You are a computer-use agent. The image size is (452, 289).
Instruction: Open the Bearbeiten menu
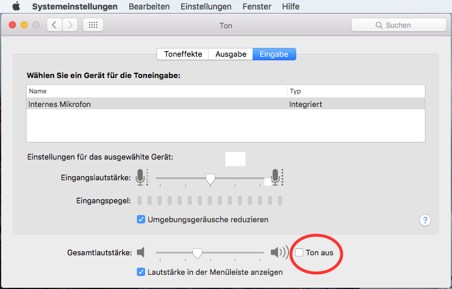(150, 7)
